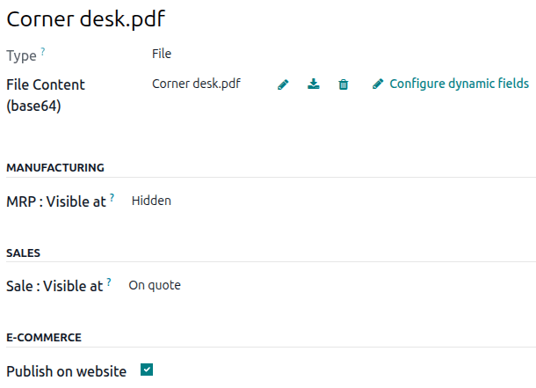Image resolution: width=536 pixels, height=388 pixels.
Task: Download the Corner desk.pdf file
Action: 313,84
